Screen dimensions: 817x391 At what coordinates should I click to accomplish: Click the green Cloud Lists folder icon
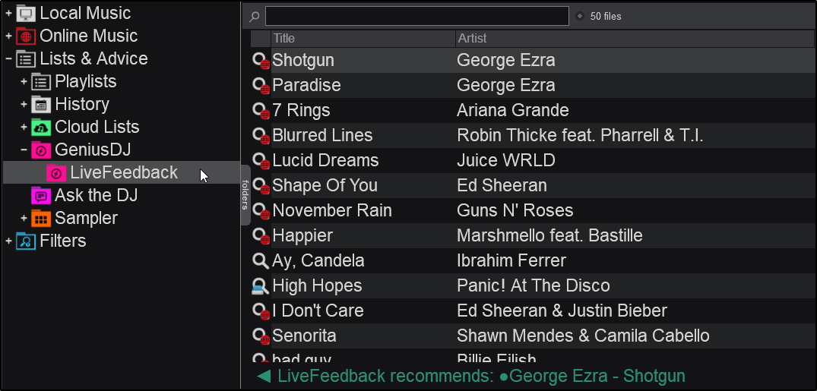[x=41, y=127]
